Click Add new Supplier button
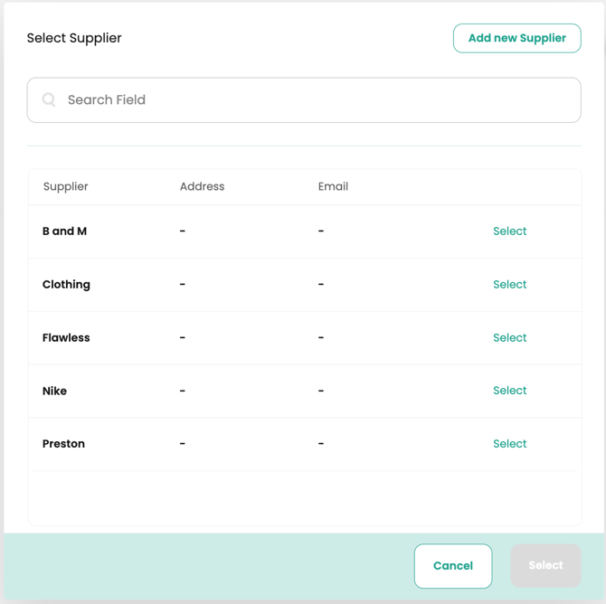 coord(516,38)
